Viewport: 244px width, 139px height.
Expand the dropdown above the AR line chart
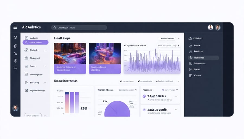[169, 45]
